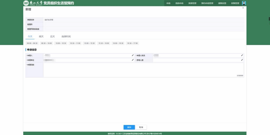Open the 选择时间 tab
Viewport: 270px width, 135px height.
(66, 37)
